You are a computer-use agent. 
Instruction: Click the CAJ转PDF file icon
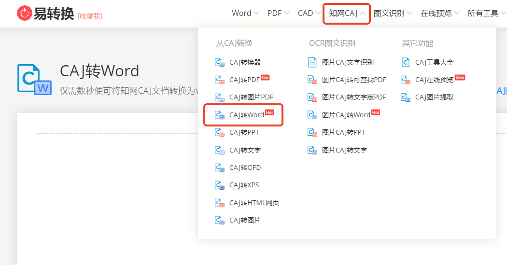click(x=220, y=80)
